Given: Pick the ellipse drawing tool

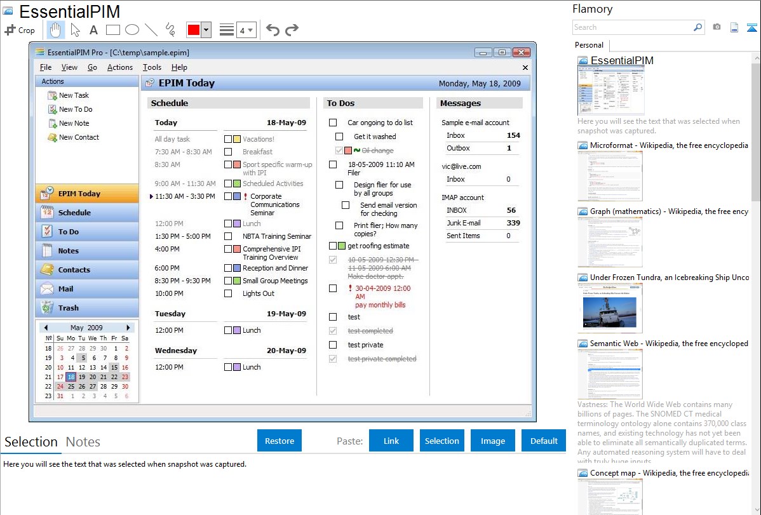Looking at the screenshot, I should (131, 30).
